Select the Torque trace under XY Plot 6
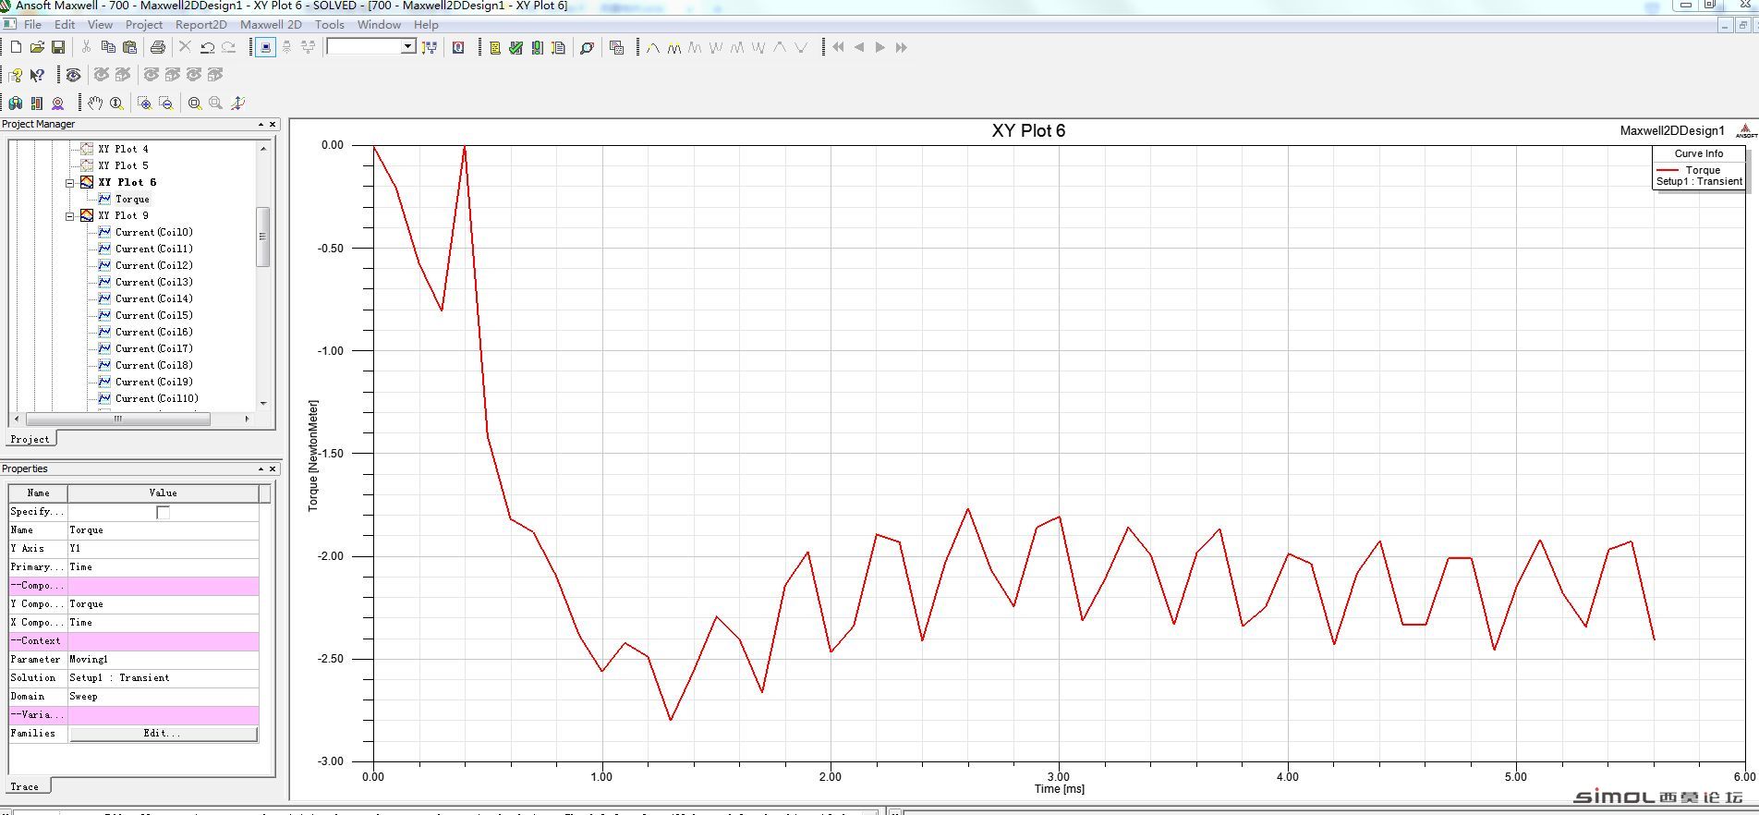This screenshot has width=1759, height=815. [x=132, y=199]
